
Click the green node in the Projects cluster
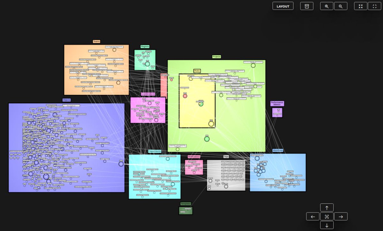pos(207,139)
